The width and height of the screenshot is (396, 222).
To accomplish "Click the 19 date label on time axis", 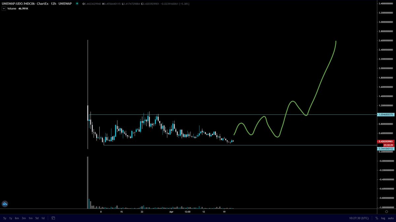I will point(224,212).
